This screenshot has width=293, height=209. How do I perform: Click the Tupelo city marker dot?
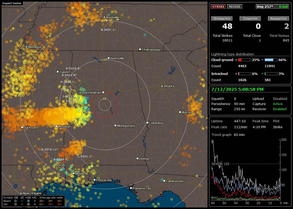tap(58, 72)
